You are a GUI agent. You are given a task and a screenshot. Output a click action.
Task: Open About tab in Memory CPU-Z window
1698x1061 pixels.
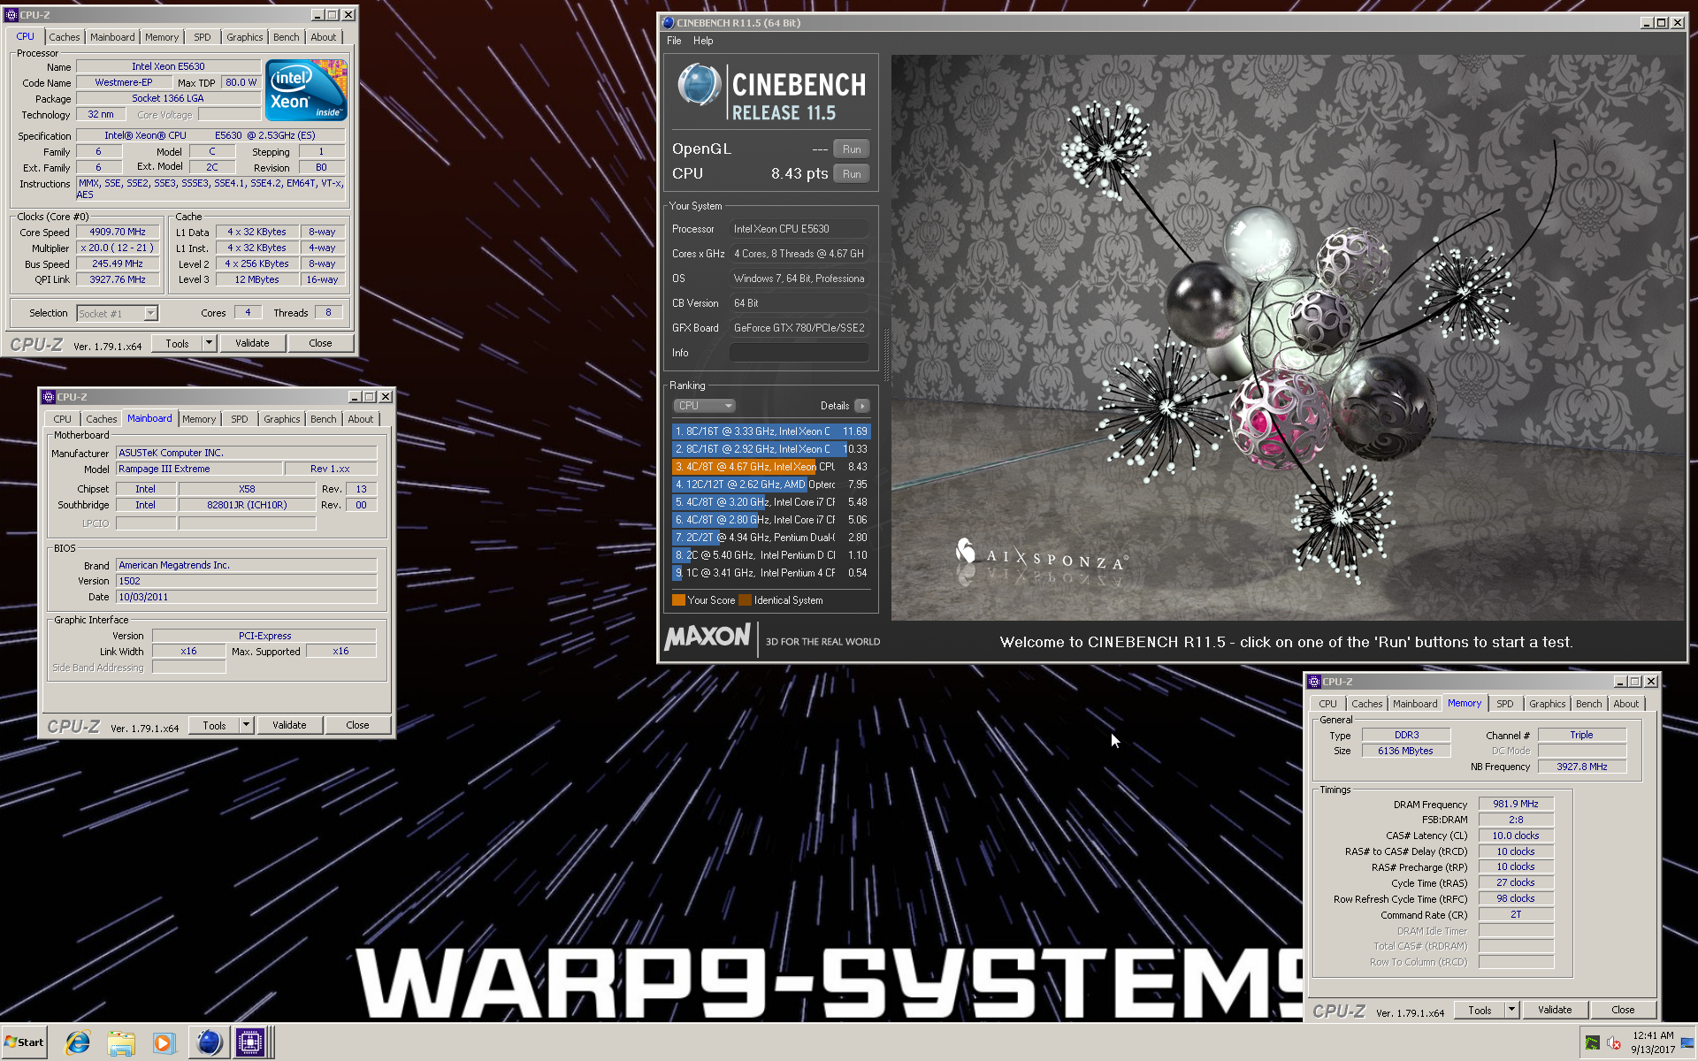tap(1625, 704)
